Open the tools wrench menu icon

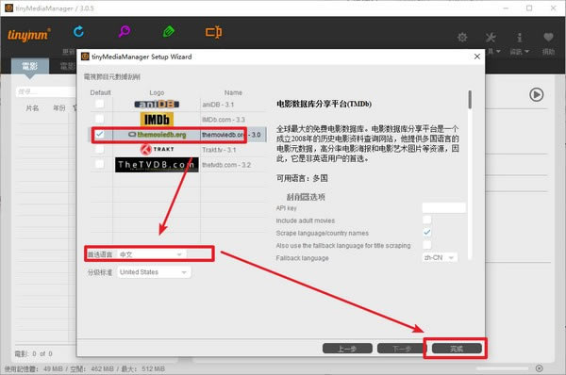coord(491,37)
